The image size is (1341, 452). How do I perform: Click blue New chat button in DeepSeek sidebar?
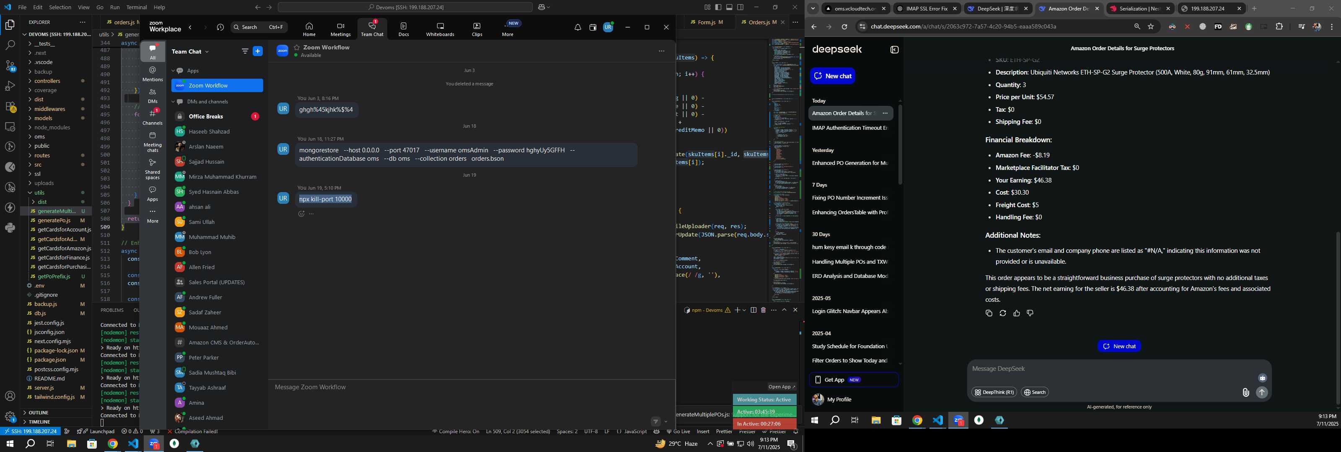pos(832,76)
